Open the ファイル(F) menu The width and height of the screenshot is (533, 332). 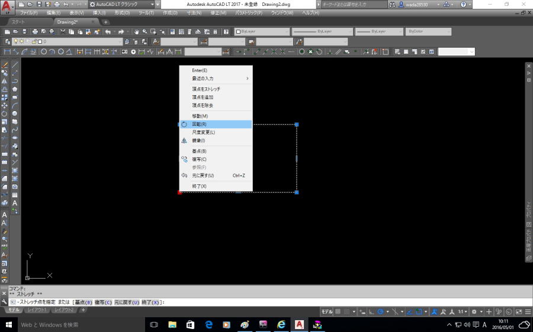29,13
